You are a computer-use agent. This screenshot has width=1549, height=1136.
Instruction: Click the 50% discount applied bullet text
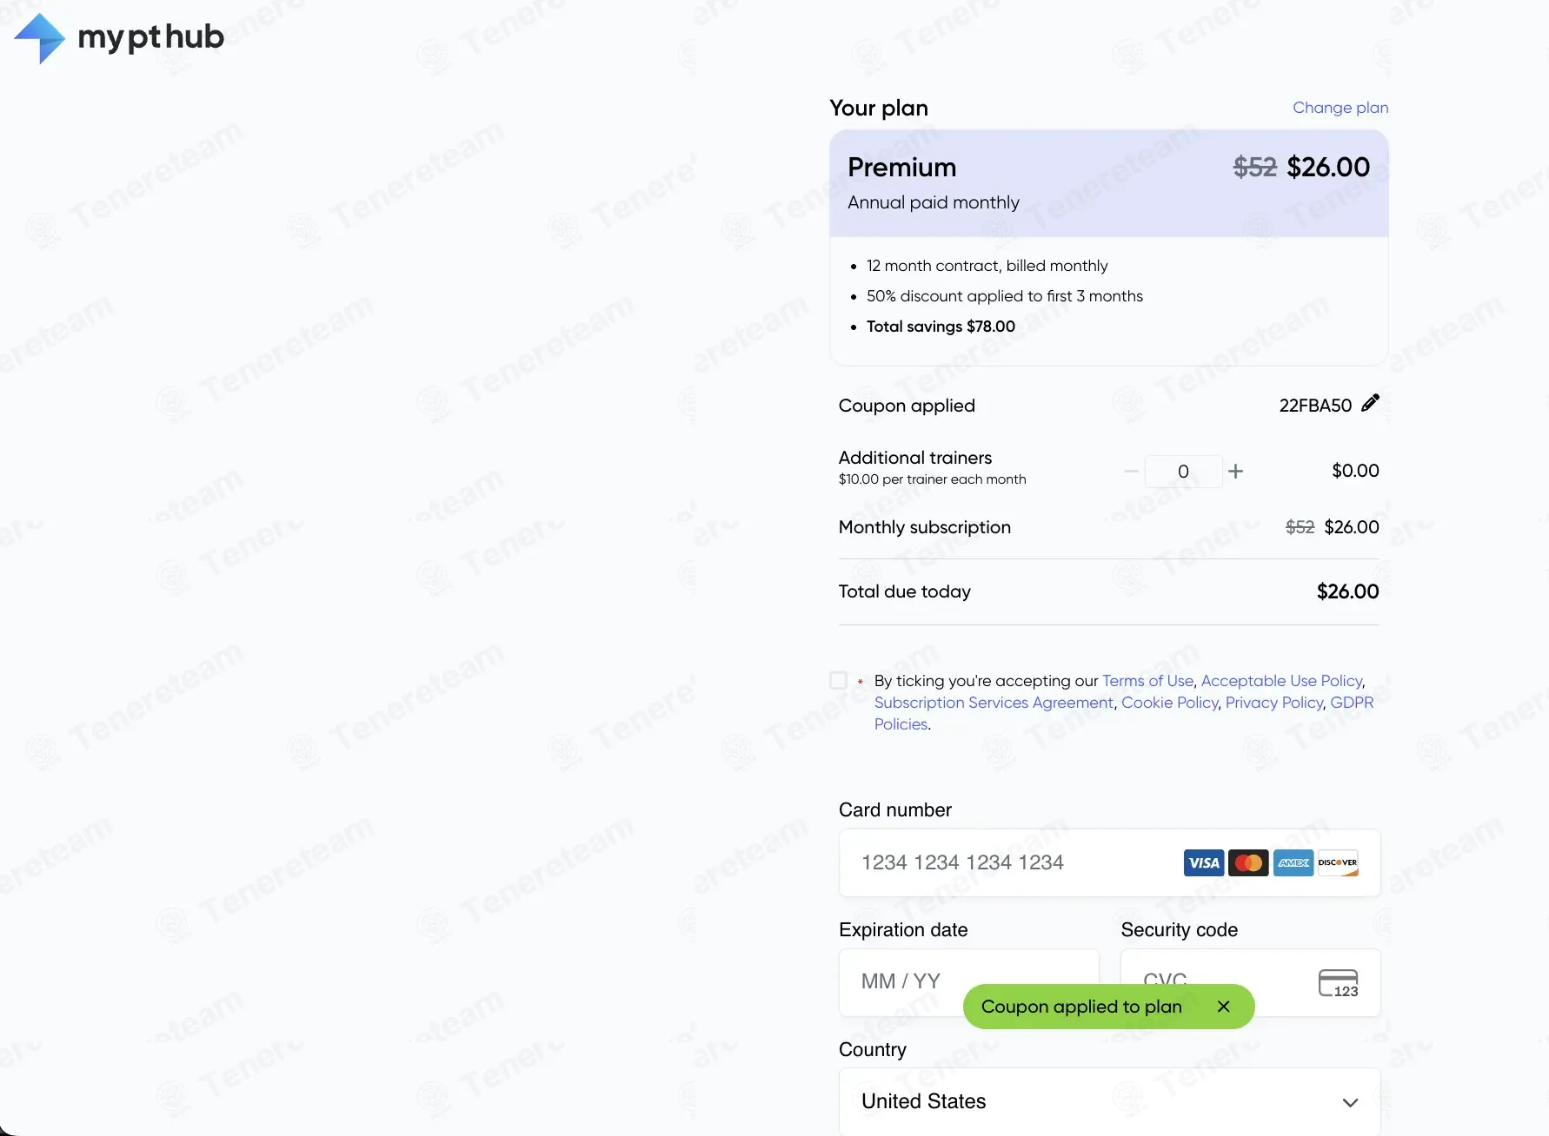(x=1004, y=296)
